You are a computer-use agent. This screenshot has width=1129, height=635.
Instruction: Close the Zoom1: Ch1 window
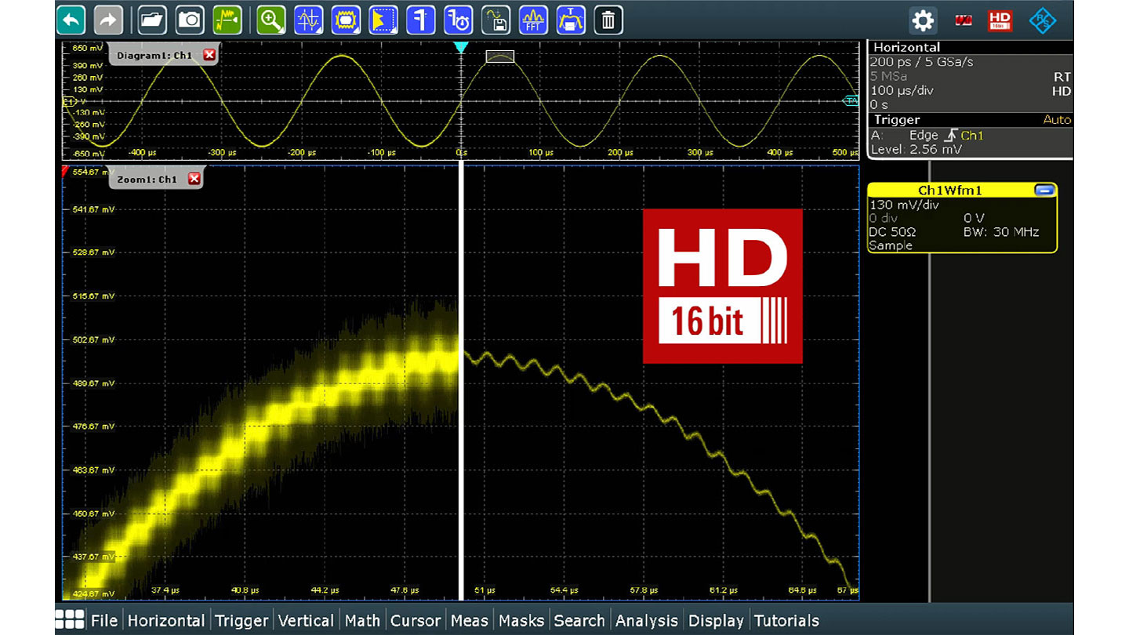(194, 179)
